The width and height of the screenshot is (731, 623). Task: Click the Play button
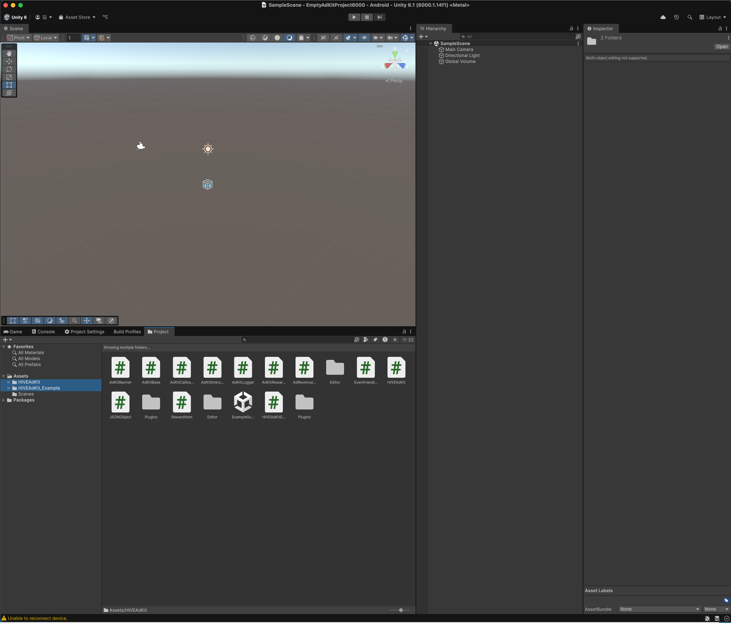coord(354,17)
